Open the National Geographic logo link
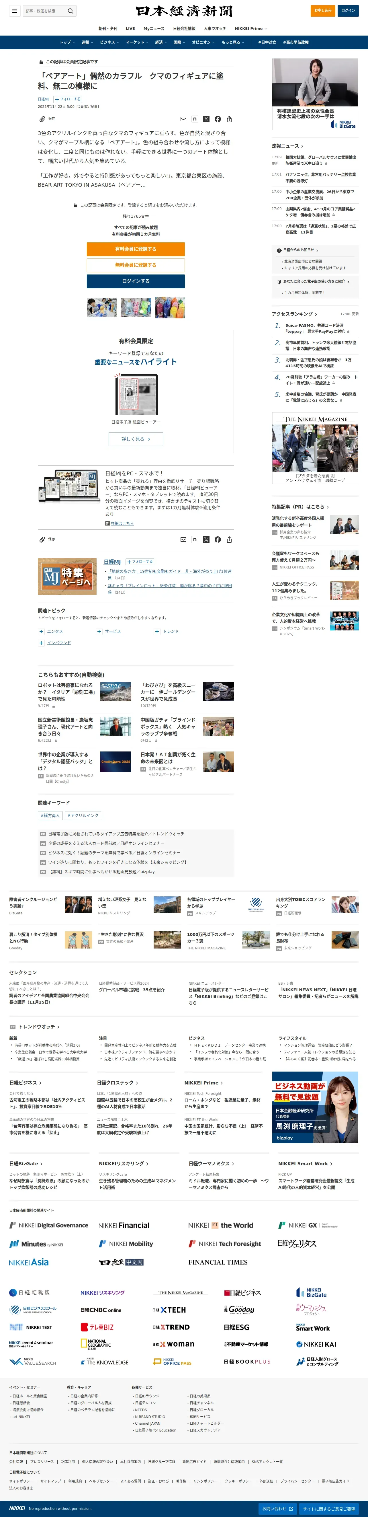368x1517 pixels. 96,1344
